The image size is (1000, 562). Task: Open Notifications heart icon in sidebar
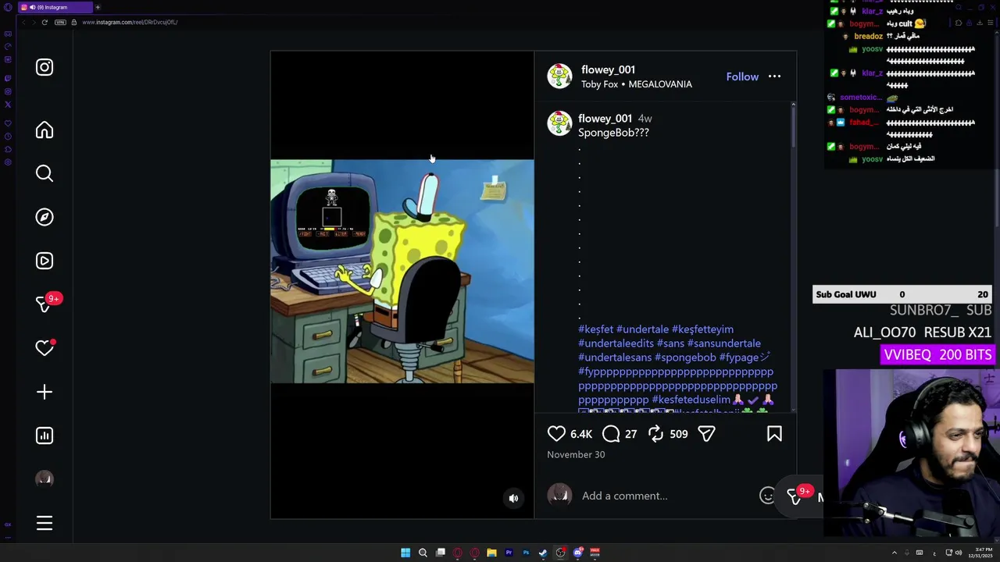45,348
